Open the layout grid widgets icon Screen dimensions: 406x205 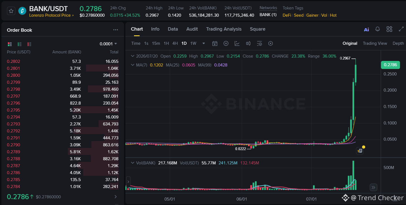[x=389, y=29]
